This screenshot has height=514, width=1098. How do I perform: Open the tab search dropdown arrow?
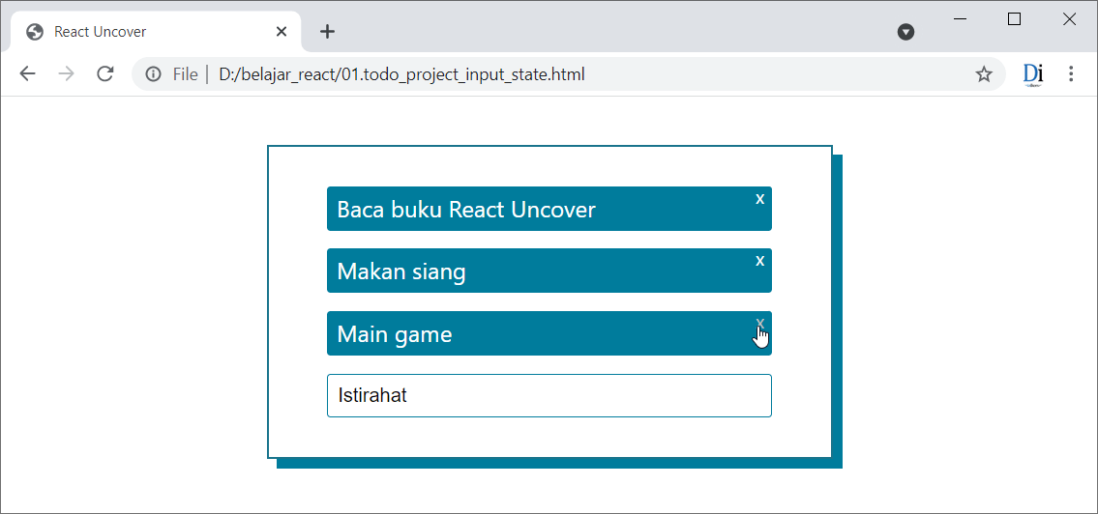[906, 32]
